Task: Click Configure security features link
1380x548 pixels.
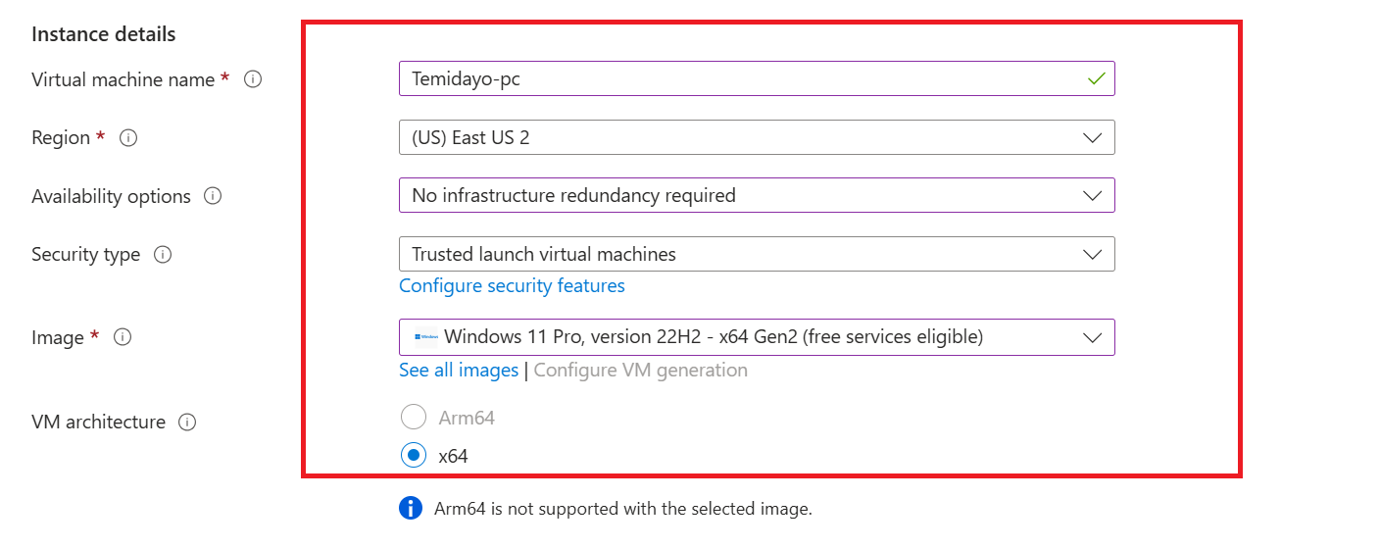Action: 512,286
